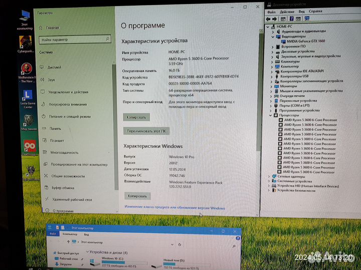Screen dimensions: 361x270
Task: Select Устройства безопасности item
Action: pos(293,190)
